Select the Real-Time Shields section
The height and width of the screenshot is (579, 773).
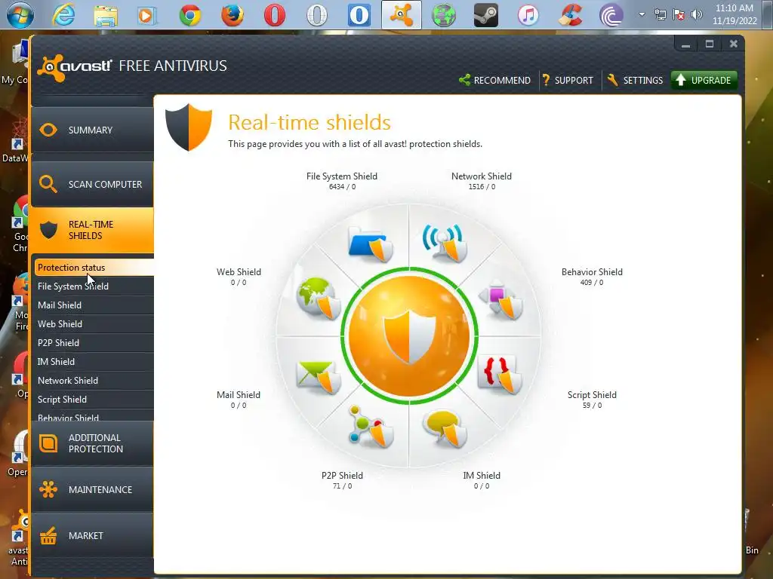point(92,230)
